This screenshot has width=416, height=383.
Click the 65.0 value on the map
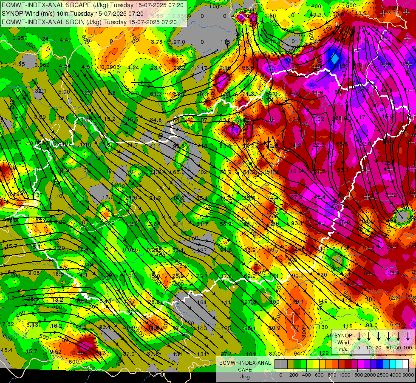click(x=178, y=172)
